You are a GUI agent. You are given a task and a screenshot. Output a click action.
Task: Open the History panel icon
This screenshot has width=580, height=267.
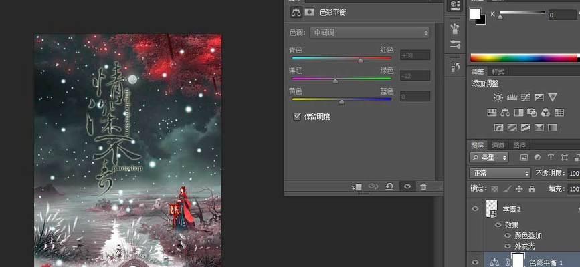(455, 67)
